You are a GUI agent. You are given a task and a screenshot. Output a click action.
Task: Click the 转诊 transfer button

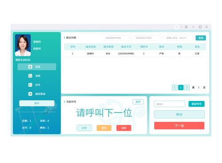(x=179, y=114)
